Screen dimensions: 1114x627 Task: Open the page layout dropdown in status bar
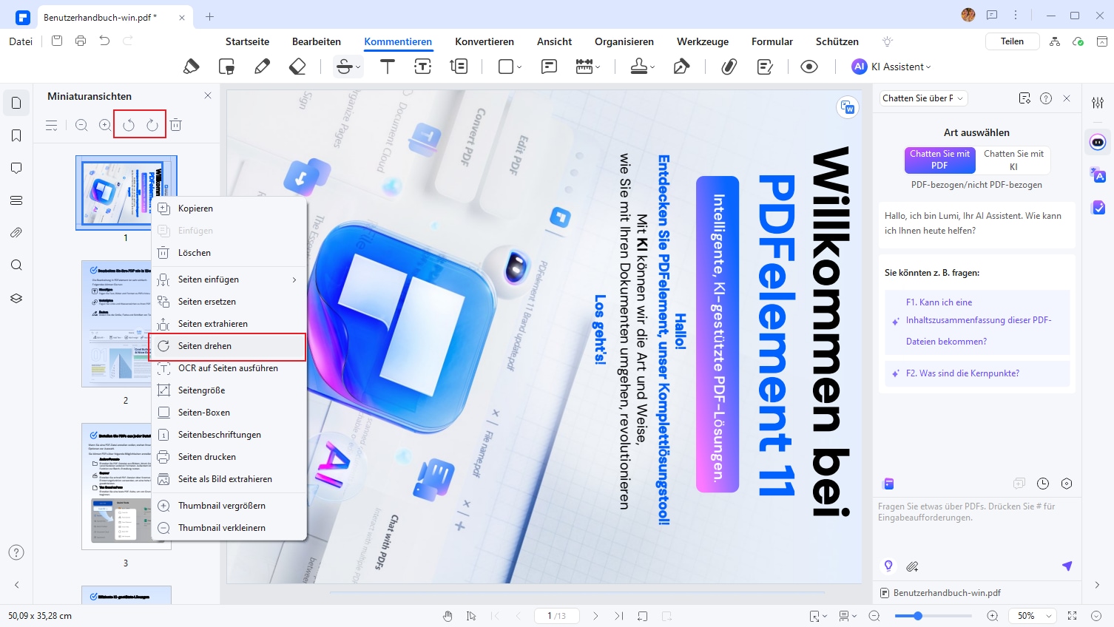(848, 616)
